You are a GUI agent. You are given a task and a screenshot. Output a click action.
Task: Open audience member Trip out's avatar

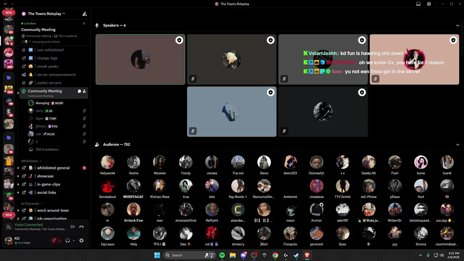pos(238,162)
